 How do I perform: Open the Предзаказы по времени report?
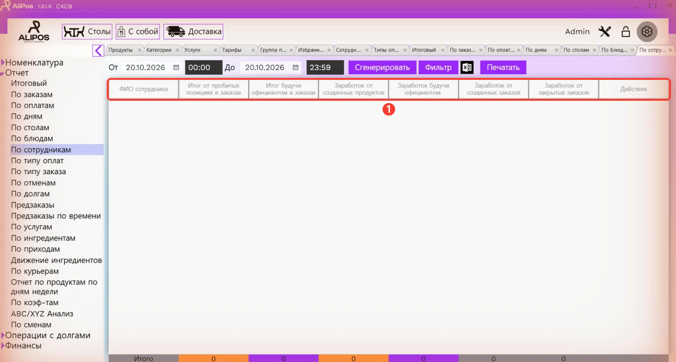[56, 216]
